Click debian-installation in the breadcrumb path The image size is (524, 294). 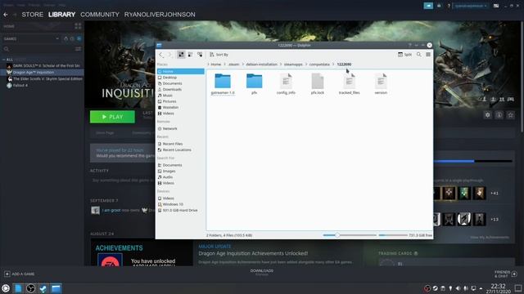pyautogui.click(x=261, y=64)
